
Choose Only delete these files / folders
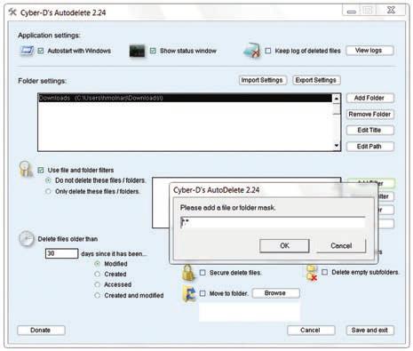point(48,191)
